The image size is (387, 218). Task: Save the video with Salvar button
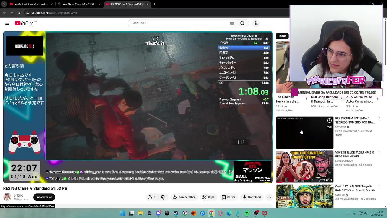[228, 197]
